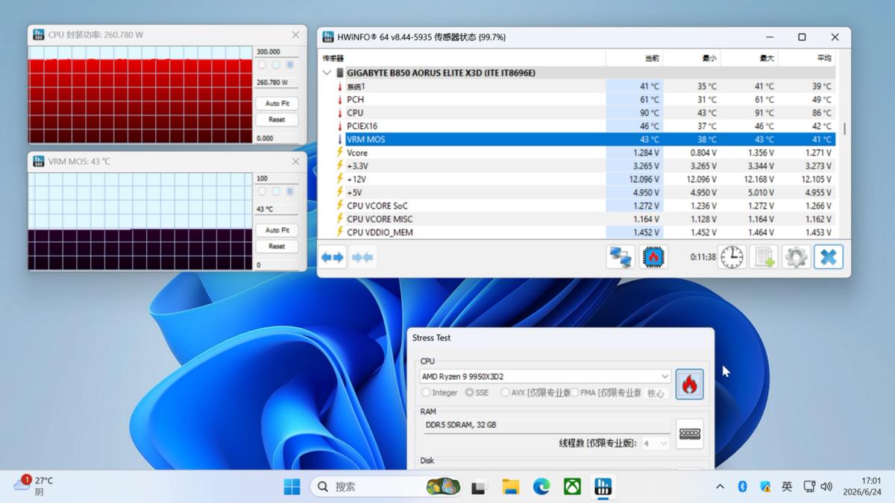Screen dimensions: 895x503
Task: Open the volume speaker tray icon
Action: pos(826,487)
